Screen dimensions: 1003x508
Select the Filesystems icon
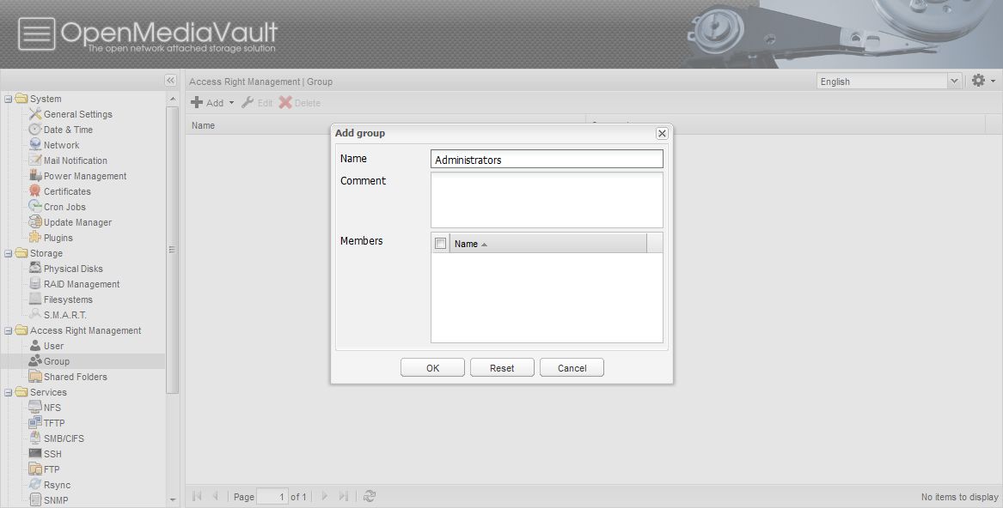[x=35, y=299]
